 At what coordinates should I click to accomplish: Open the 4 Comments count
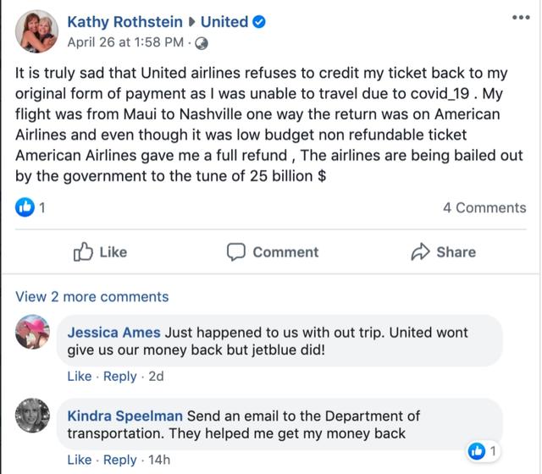tap(484, 207)
